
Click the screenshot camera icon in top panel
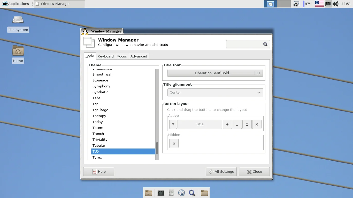tap(296, 4)
